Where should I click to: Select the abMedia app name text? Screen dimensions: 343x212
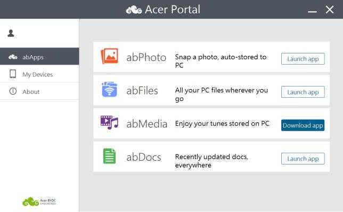147,124
